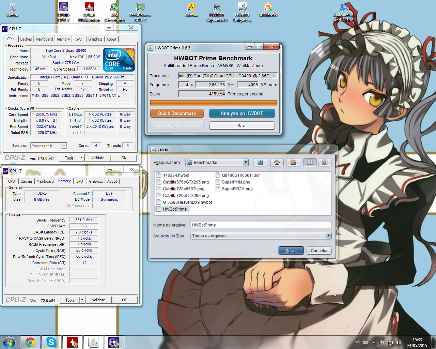Open CPU tab in bottom CPU-Z window
Screen dimensions: 436x349
[x=11, y=181]
